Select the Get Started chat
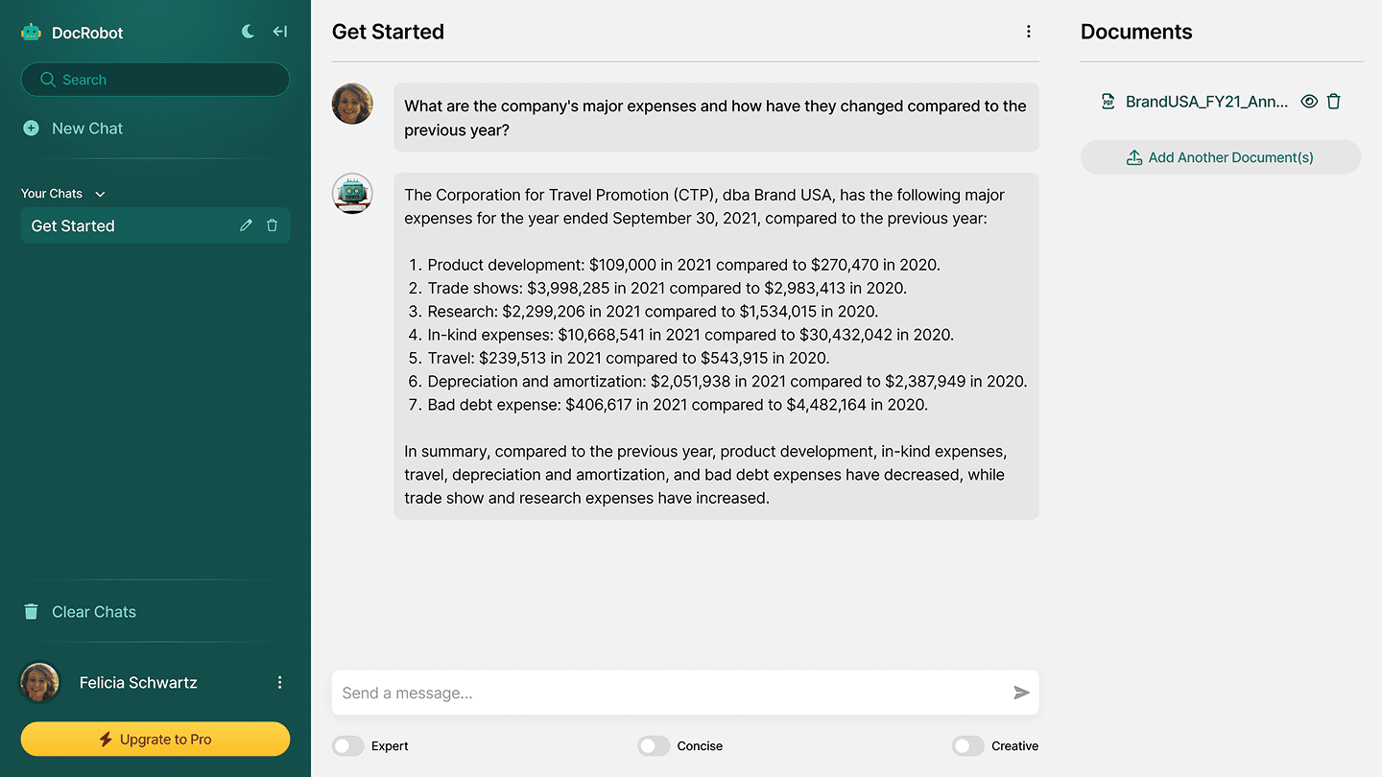The image size is (1382, 777). [155, 225]
